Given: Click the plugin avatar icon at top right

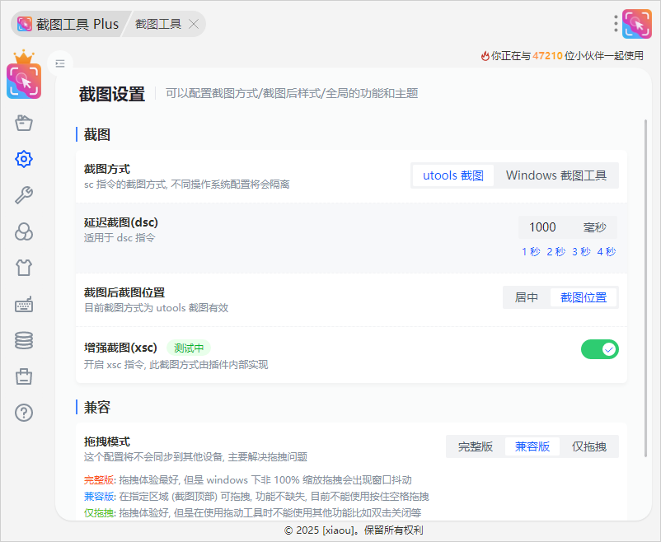Looking at the screenshot, I should 637,24.
